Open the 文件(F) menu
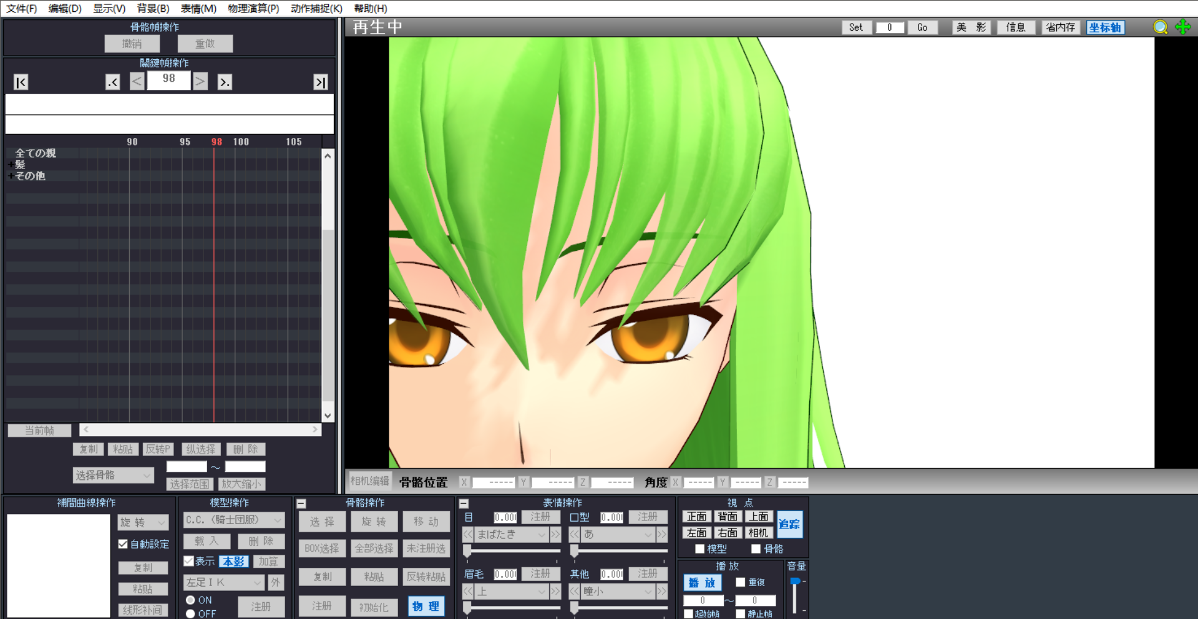 point(22,8)
